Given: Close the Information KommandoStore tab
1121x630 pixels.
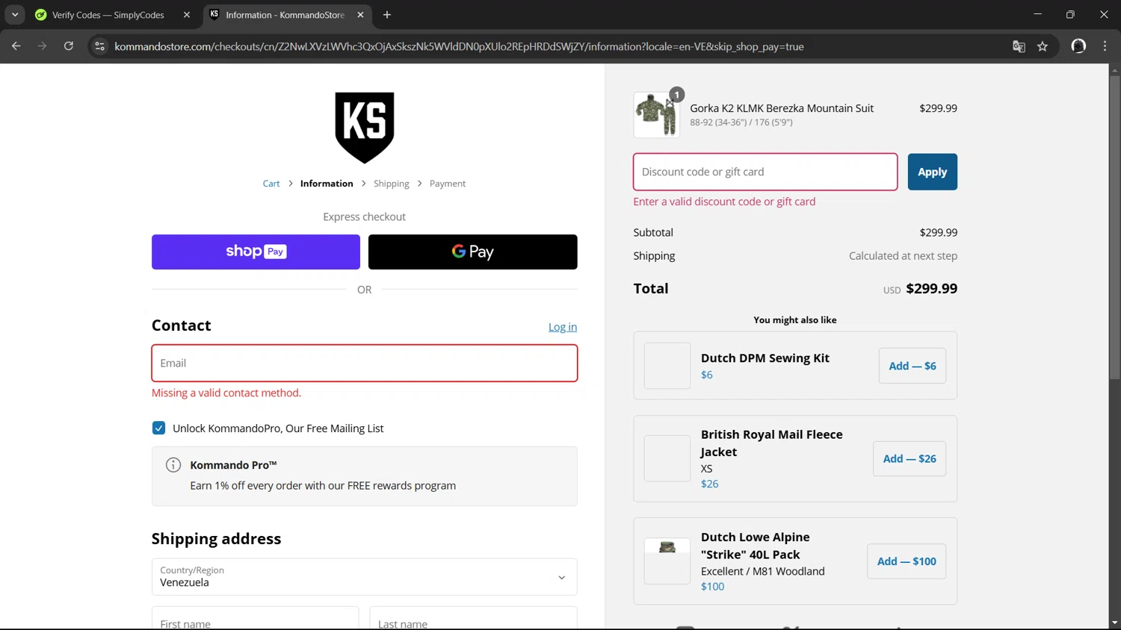Looking at the screenshot, I should tap(360, 15).
